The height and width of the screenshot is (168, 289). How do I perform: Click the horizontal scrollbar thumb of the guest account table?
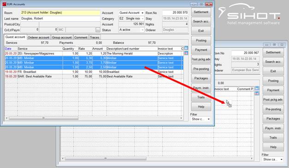pyautogui.click(x=44, y=118)
